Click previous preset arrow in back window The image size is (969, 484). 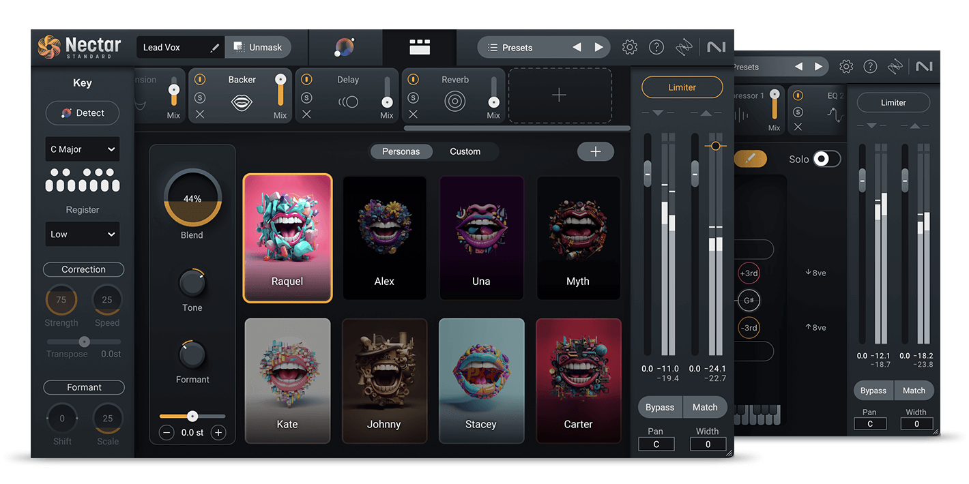point(798,67)
